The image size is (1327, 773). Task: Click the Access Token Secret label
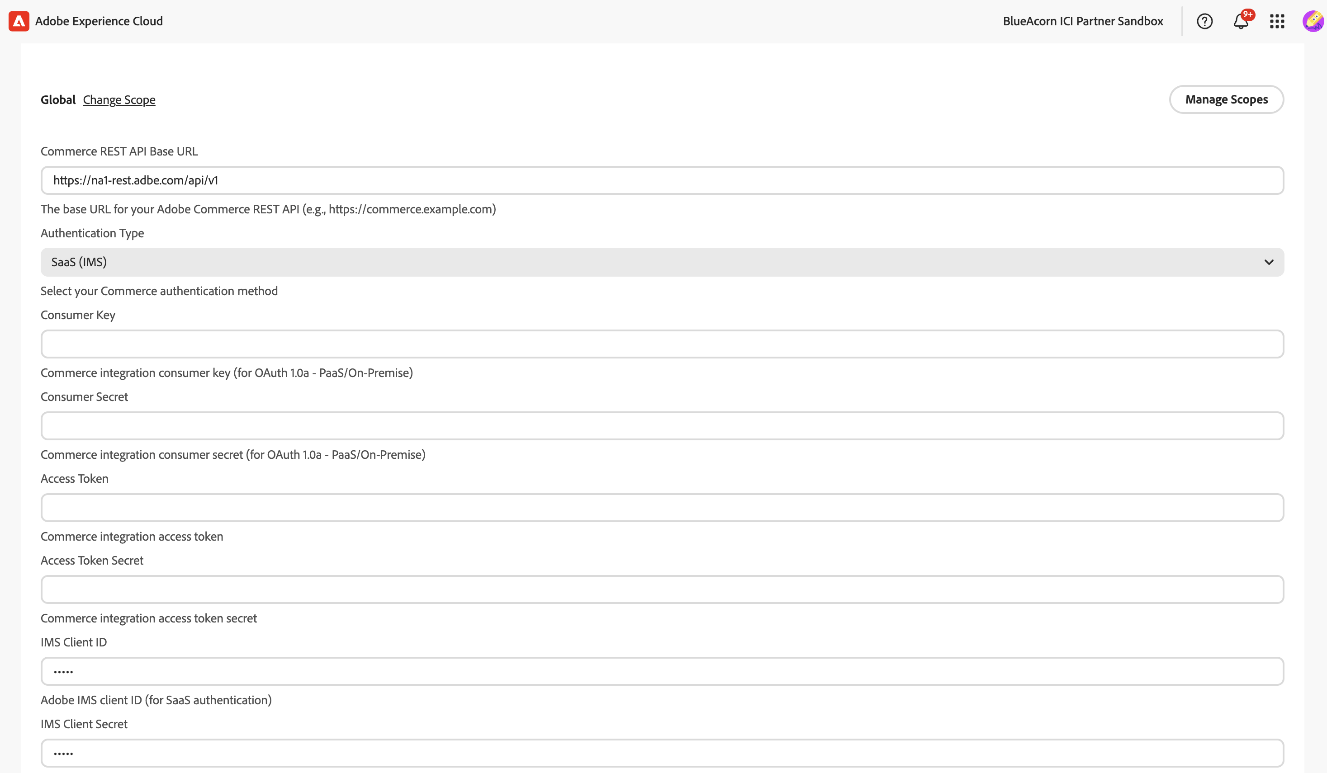pos(92,561)
